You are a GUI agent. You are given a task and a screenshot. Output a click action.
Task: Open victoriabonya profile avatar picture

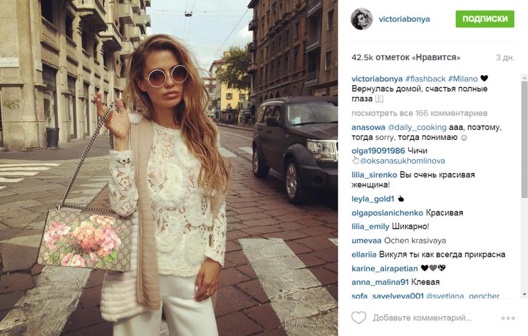click(x=362, y=19)
